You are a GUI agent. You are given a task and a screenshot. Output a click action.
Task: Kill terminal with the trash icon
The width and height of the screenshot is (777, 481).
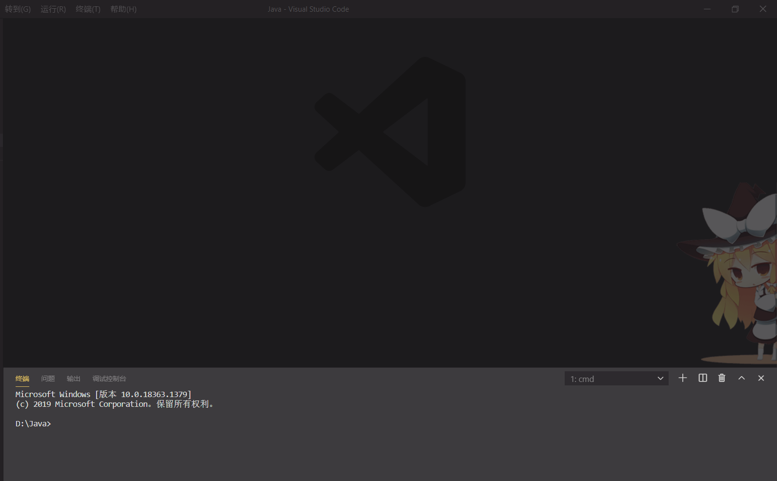[722, 378]
